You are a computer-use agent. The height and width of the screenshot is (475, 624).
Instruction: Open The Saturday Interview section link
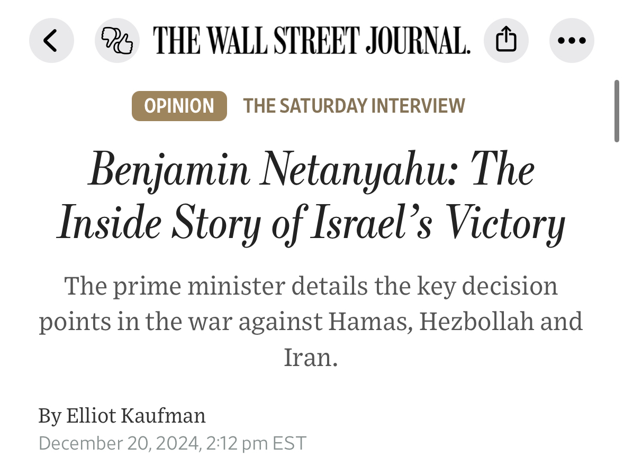(354, 106)
